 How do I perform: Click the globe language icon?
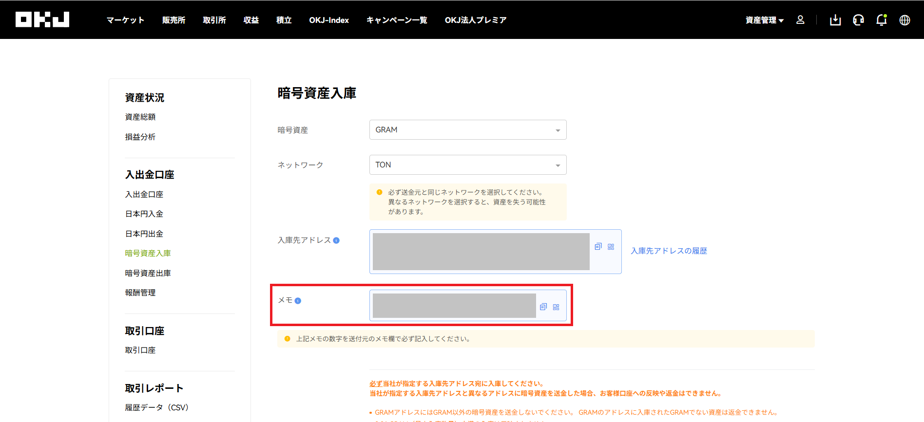coord(905,20)
